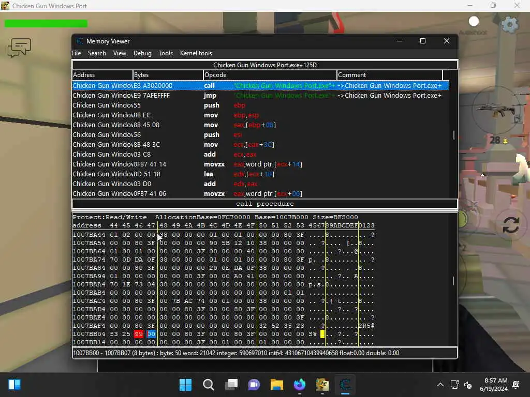Select the add ecx,eax row
This screenshot has width=530, height=397.
(260, 154)
